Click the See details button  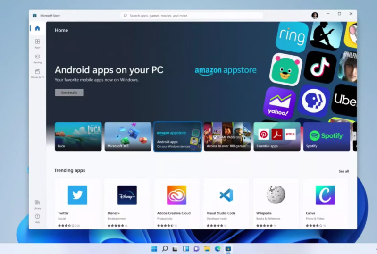[x=69, y=93]
